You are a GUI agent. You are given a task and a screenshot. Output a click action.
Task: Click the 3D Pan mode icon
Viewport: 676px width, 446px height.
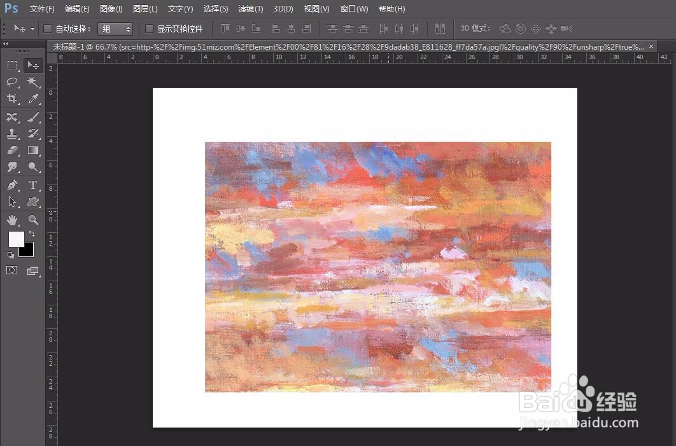(536, 29)
